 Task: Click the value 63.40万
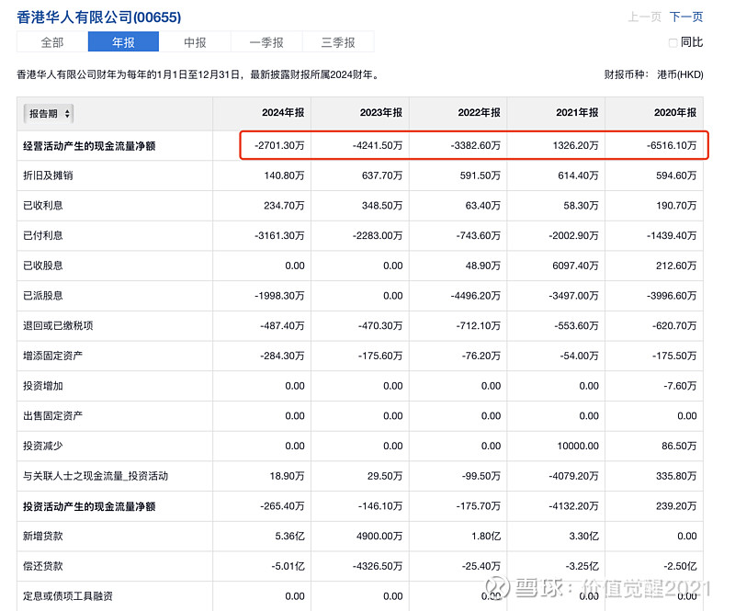483,206
